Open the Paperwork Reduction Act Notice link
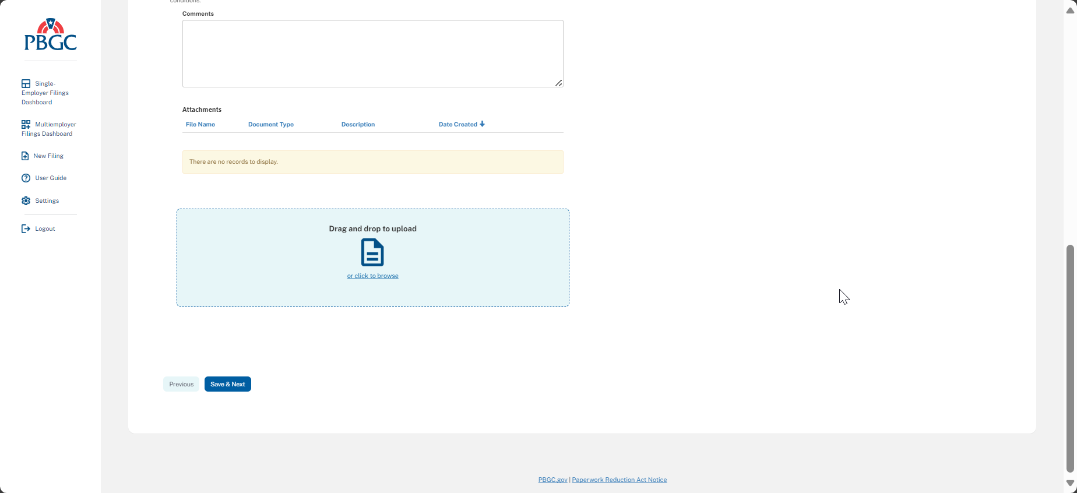 click(x=620, y=480)
